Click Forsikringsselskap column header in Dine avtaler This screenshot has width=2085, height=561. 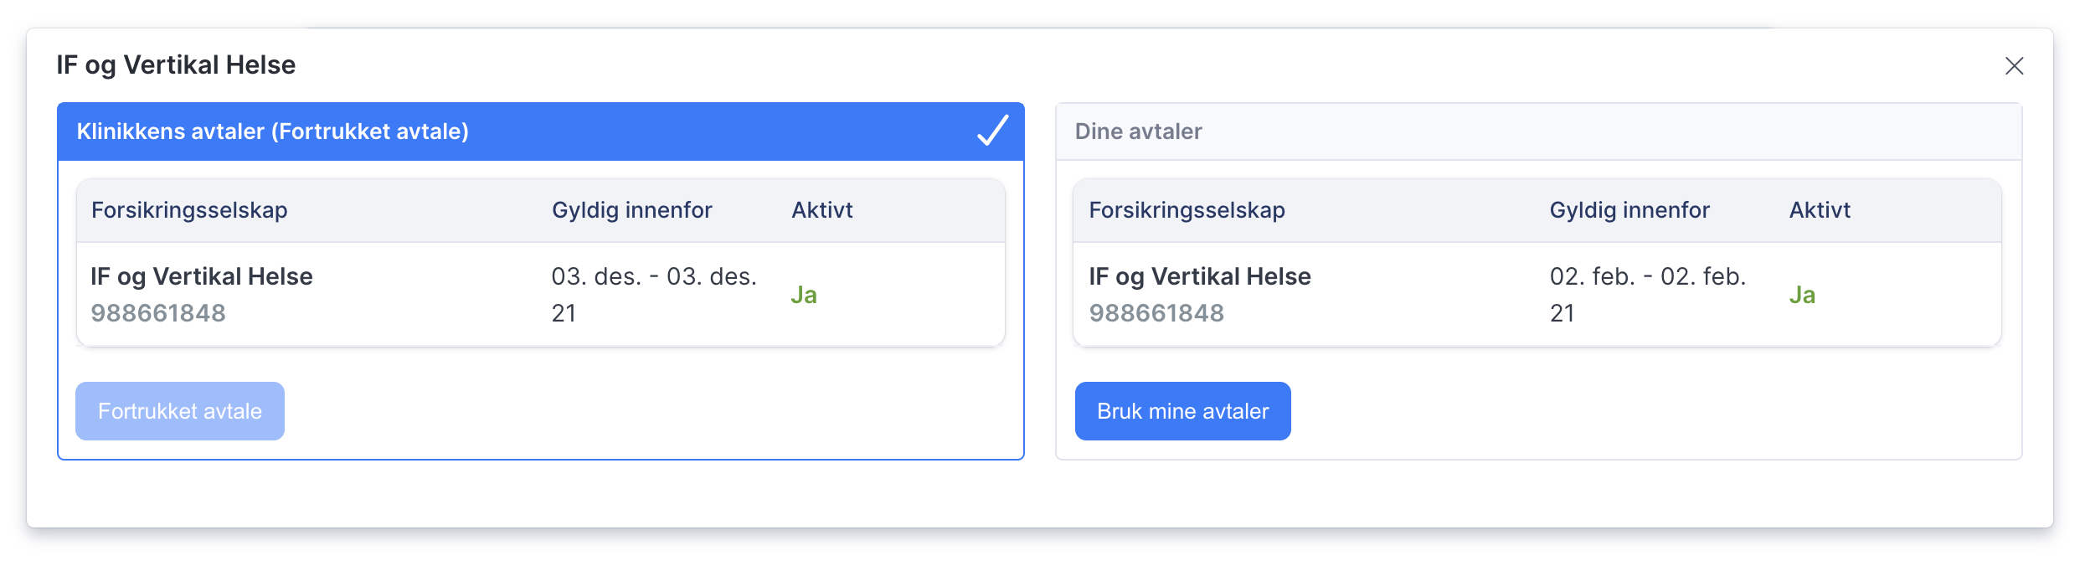(1187, 210)
